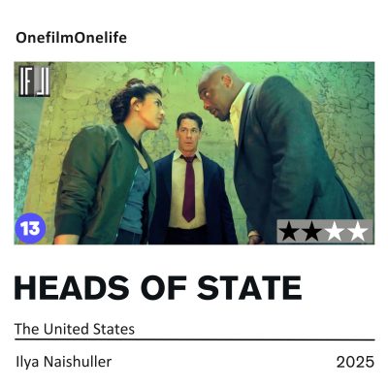Click the fourth white rating star
Screen dimensions: 388x388
point(358,232)
